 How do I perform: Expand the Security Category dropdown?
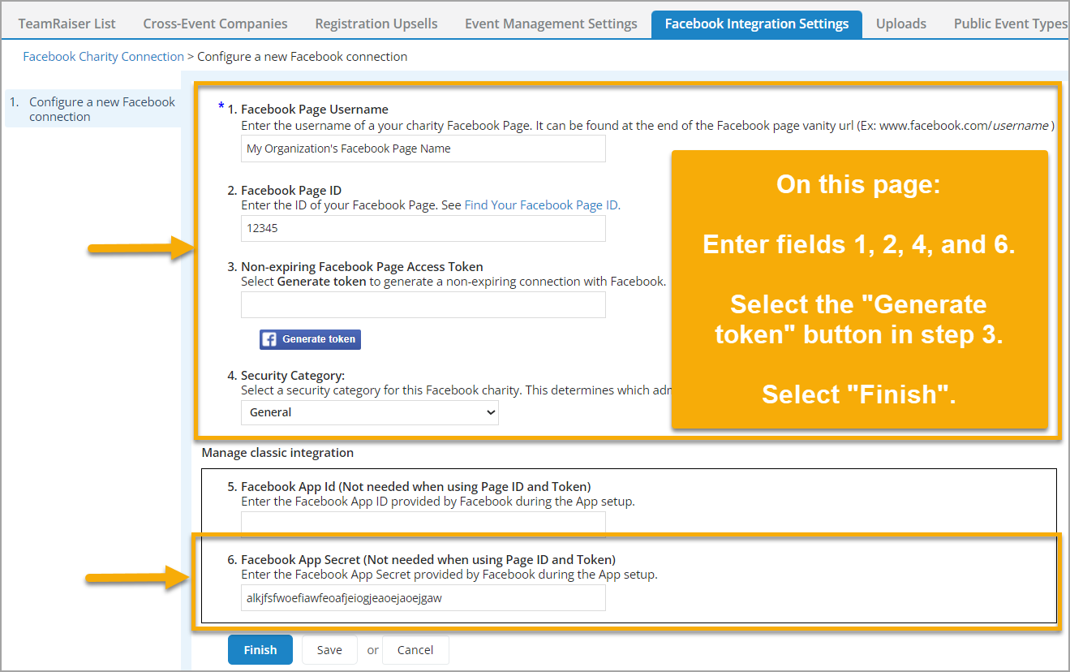369,412
